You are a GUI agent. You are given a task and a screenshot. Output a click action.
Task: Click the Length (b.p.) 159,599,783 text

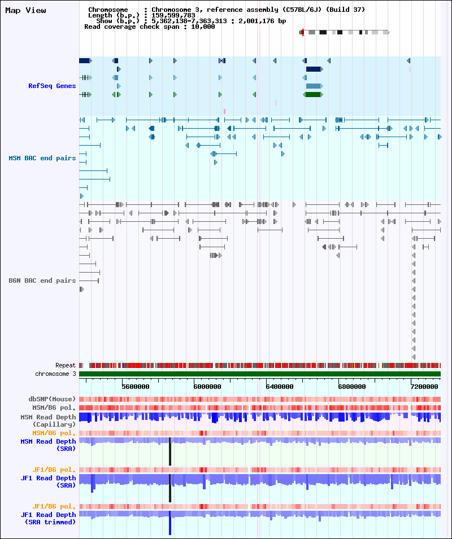[142, 15]
